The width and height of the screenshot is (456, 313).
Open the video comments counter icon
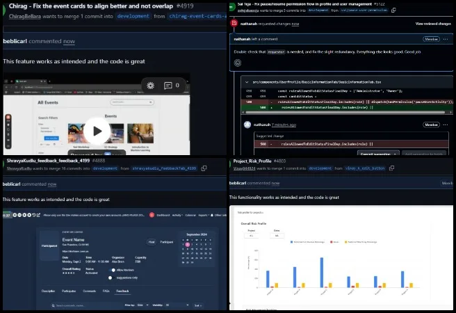168,86
